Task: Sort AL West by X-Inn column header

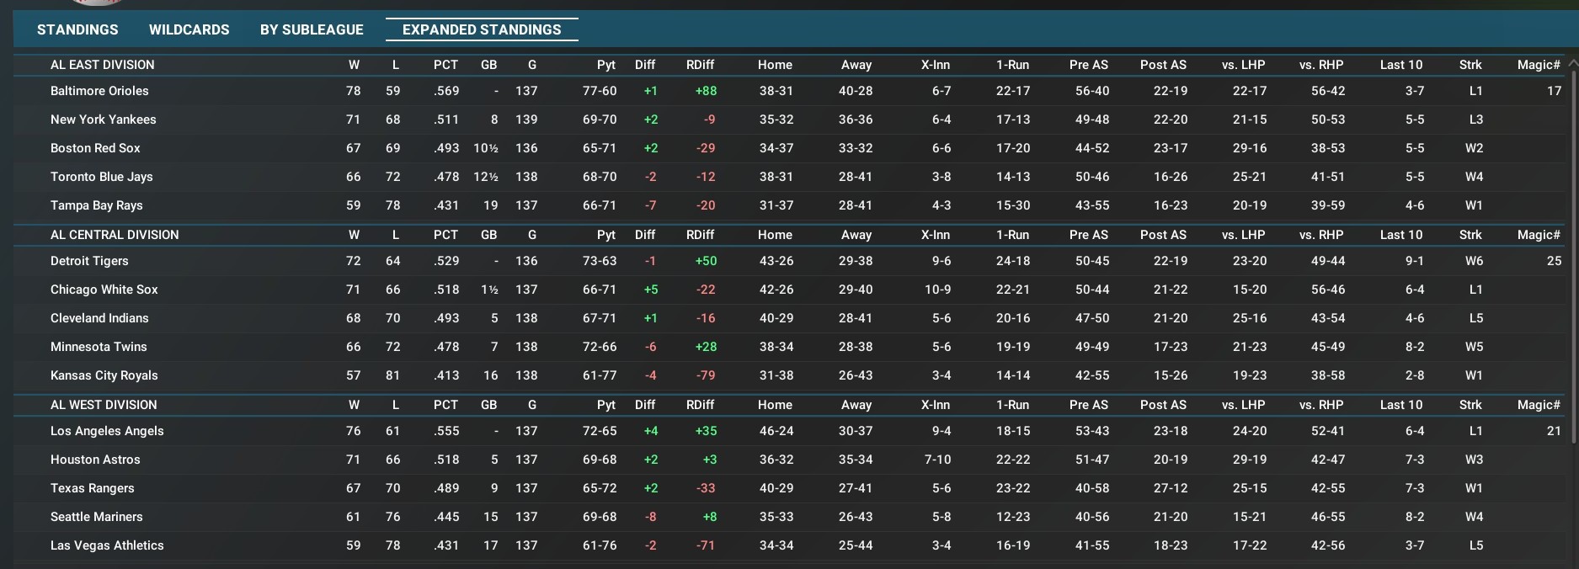Action: (x=936, y=405)
